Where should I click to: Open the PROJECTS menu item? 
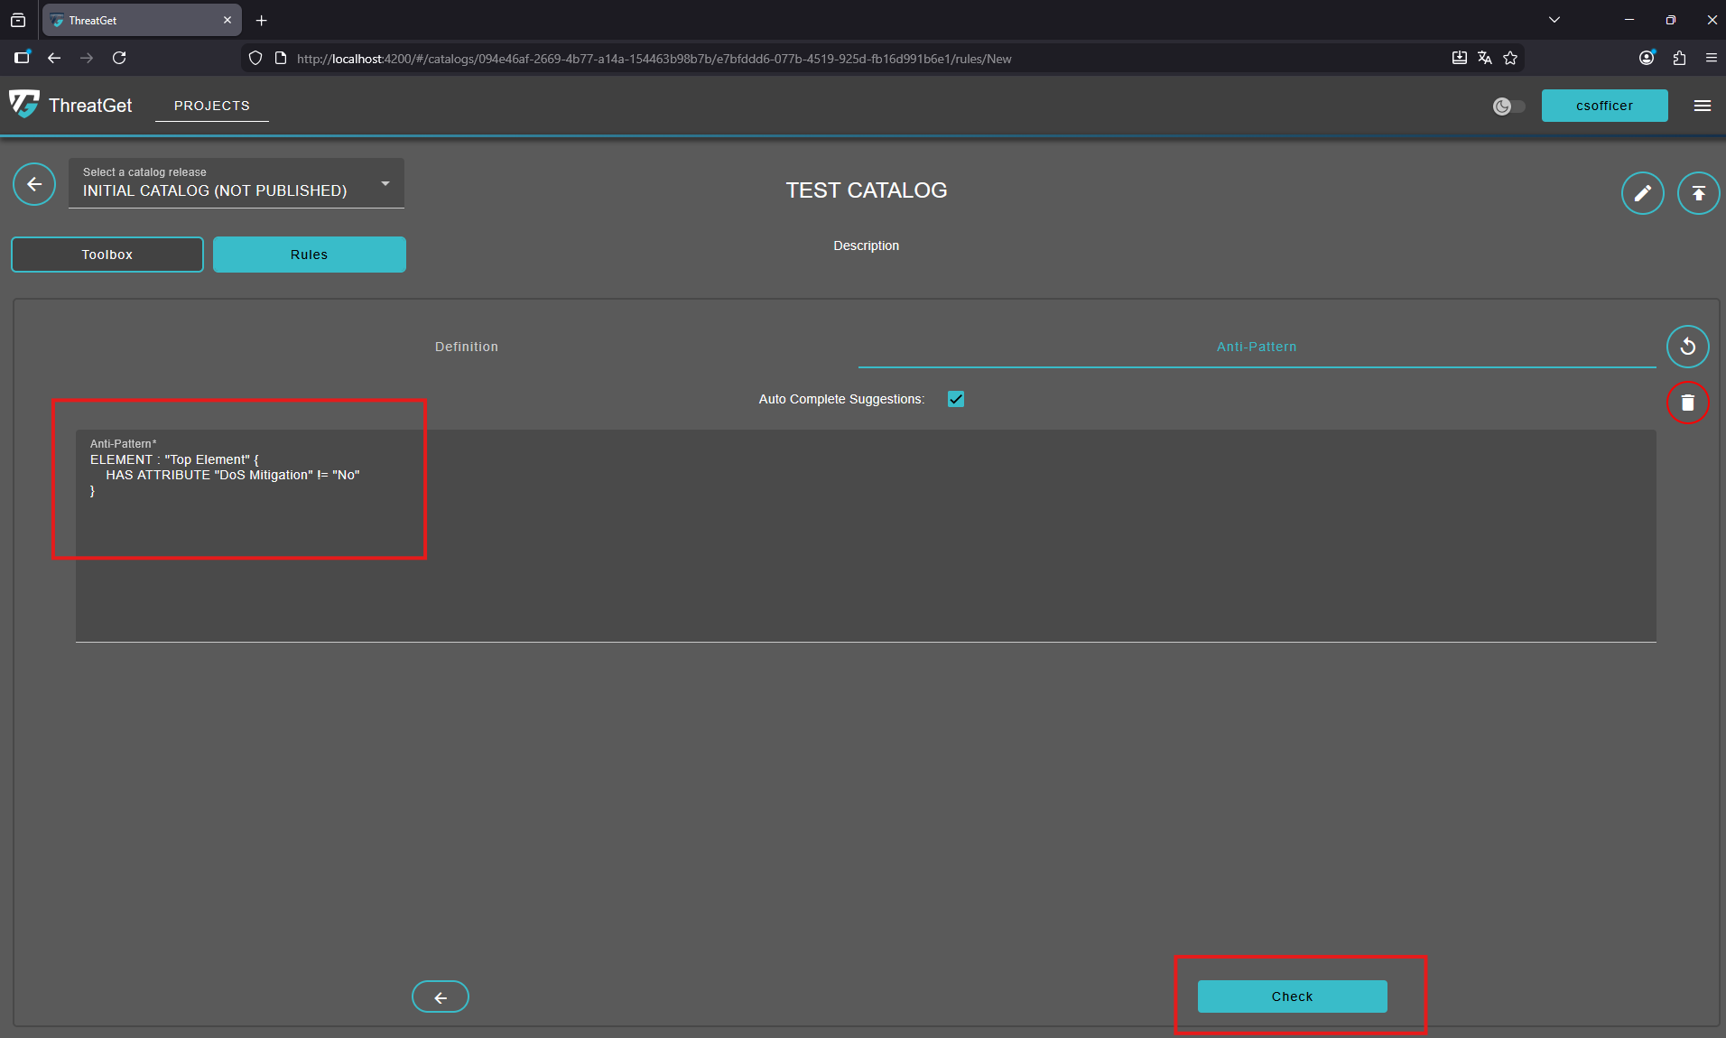tap(212, 106)
